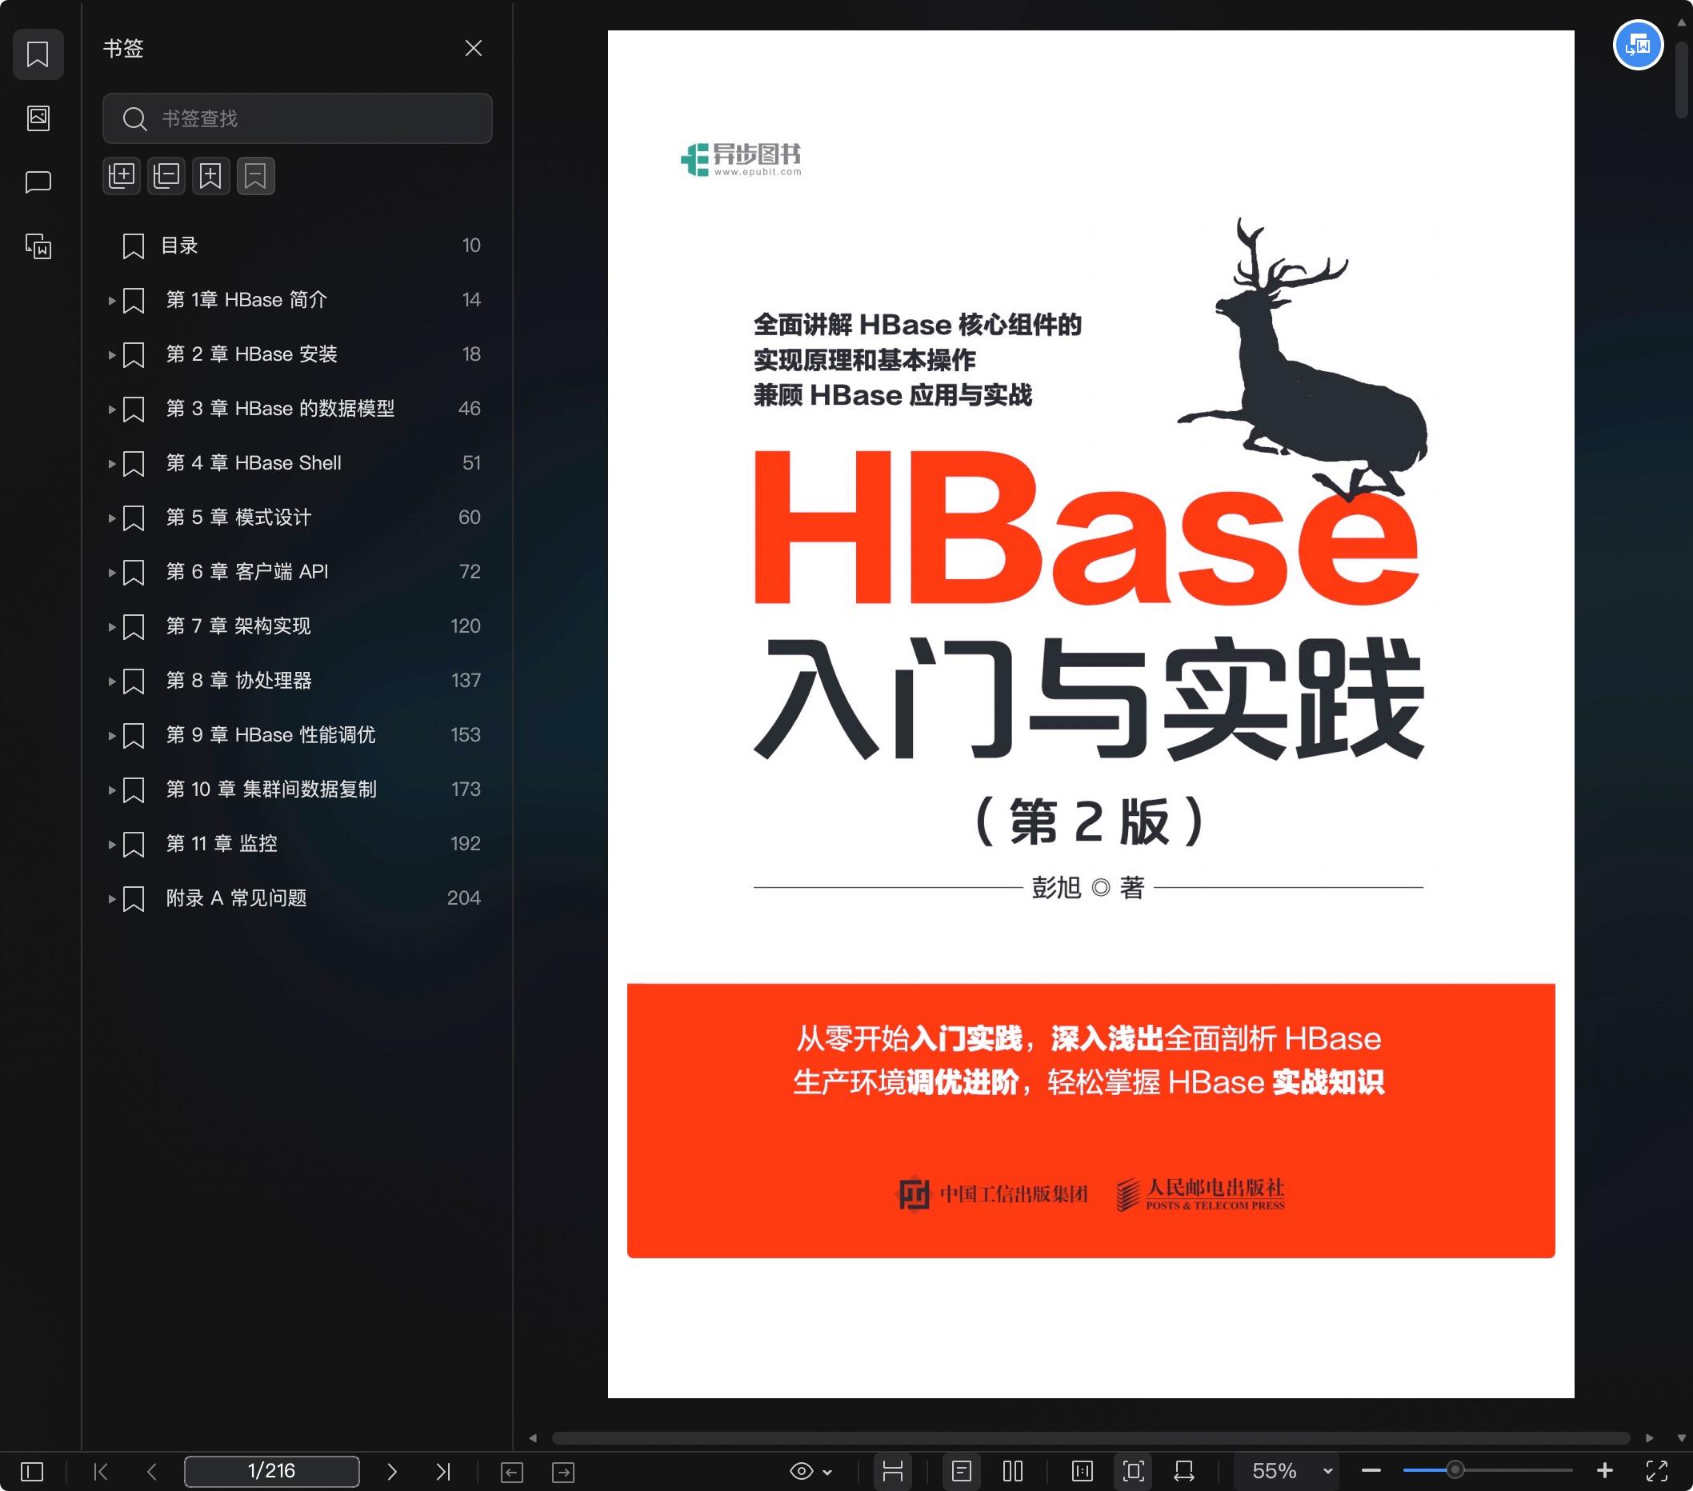Expand 第 8 章 协处理器 bookmark
The width and height of the screenshot is (1693, 1491).
click(x=112, y=682)
